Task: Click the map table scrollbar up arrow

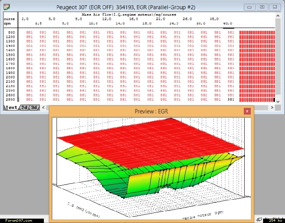Action: click(x=277, y=15)
